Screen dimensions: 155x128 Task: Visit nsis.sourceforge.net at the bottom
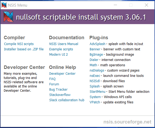[127, 122]
